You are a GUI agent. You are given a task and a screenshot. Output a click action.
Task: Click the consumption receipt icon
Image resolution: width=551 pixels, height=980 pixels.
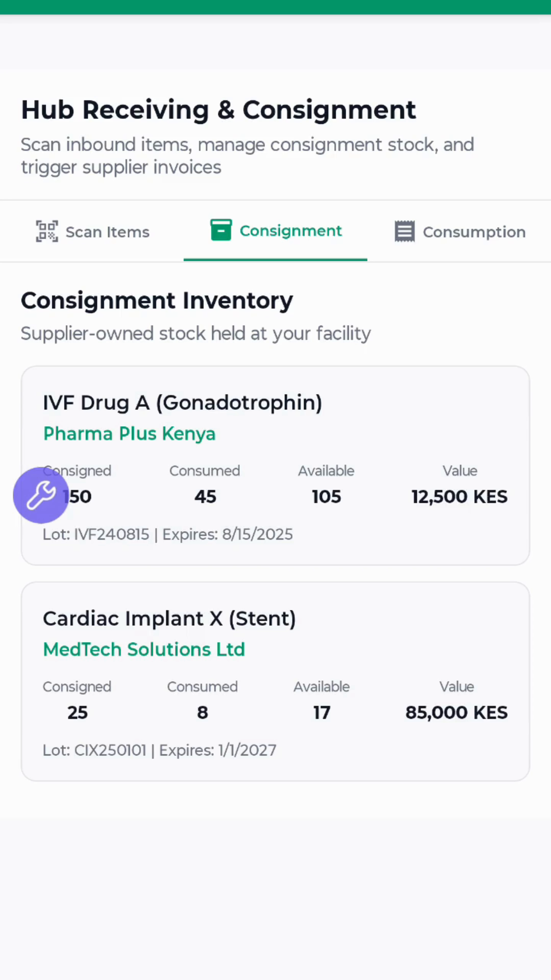click(405, 231)
